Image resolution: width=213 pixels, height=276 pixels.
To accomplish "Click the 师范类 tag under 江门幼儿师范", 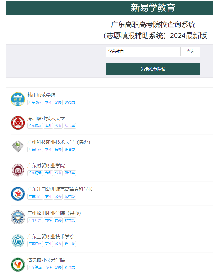I will (x=70, y=196).
